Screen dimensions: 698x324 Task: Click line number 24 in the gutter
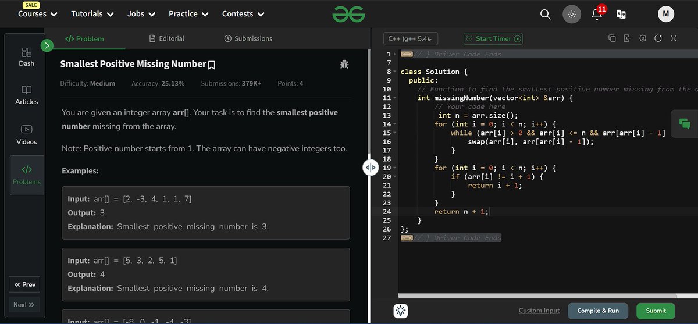(387, 211)
